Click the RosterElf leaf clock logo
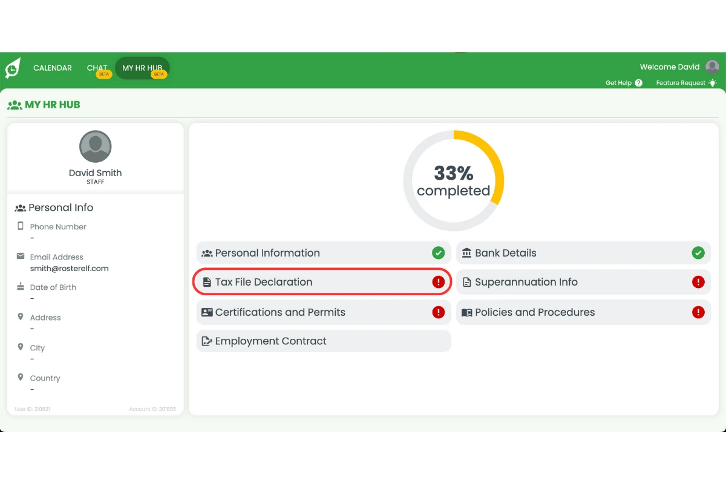Screen dimensions: 726x484 pos(13,68)
